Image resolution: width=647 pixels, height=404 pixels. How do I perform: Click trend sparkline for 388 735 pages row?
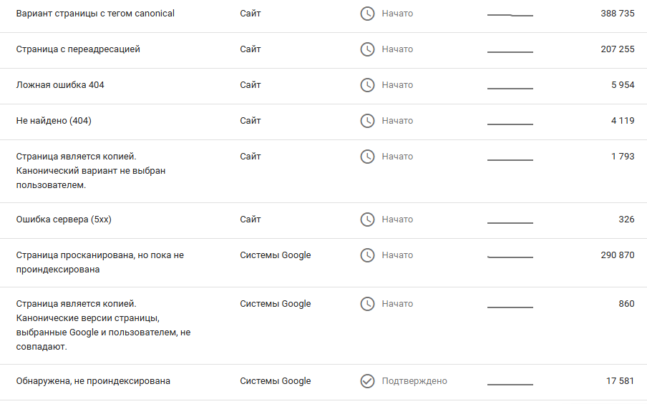pyautogui.click(x=510, y=15)
